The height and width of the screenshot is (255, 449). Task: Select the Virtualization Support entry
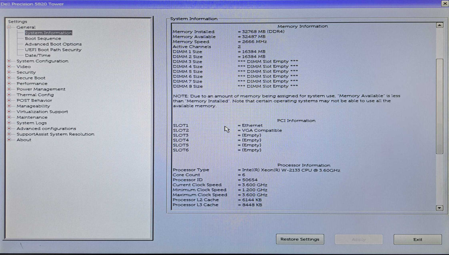click(x=42, y=112)
